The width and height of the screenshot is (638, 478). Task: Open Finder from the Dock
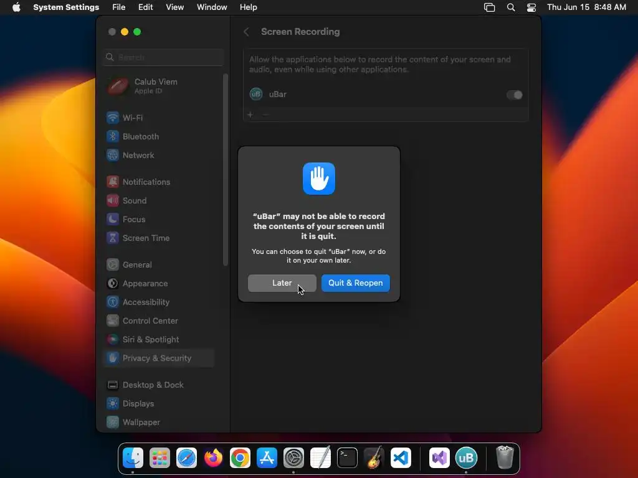pos(133,457)
